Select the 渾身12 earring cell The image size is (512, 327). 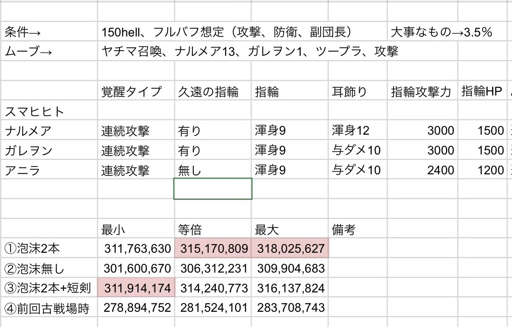[351, 131]
